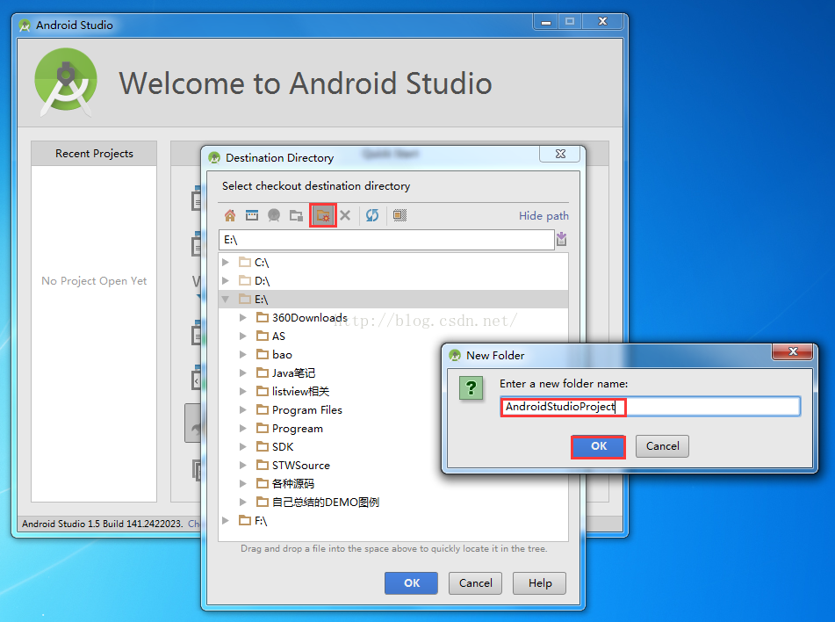
Task: Click the Home directory icon
Action: (229, 215)
